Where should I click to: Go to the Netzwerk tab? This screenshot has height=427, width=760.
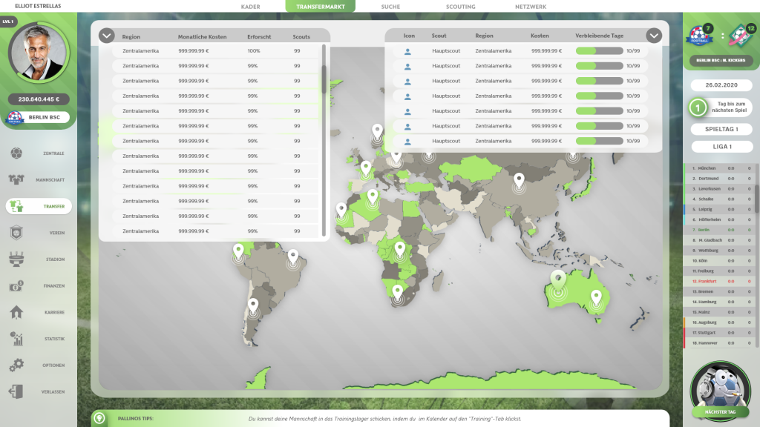(531, 7)
